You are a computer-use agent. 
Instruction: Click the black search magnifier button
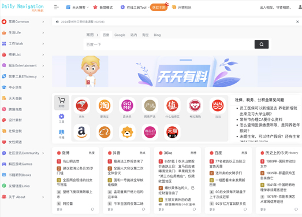(262, 45)
